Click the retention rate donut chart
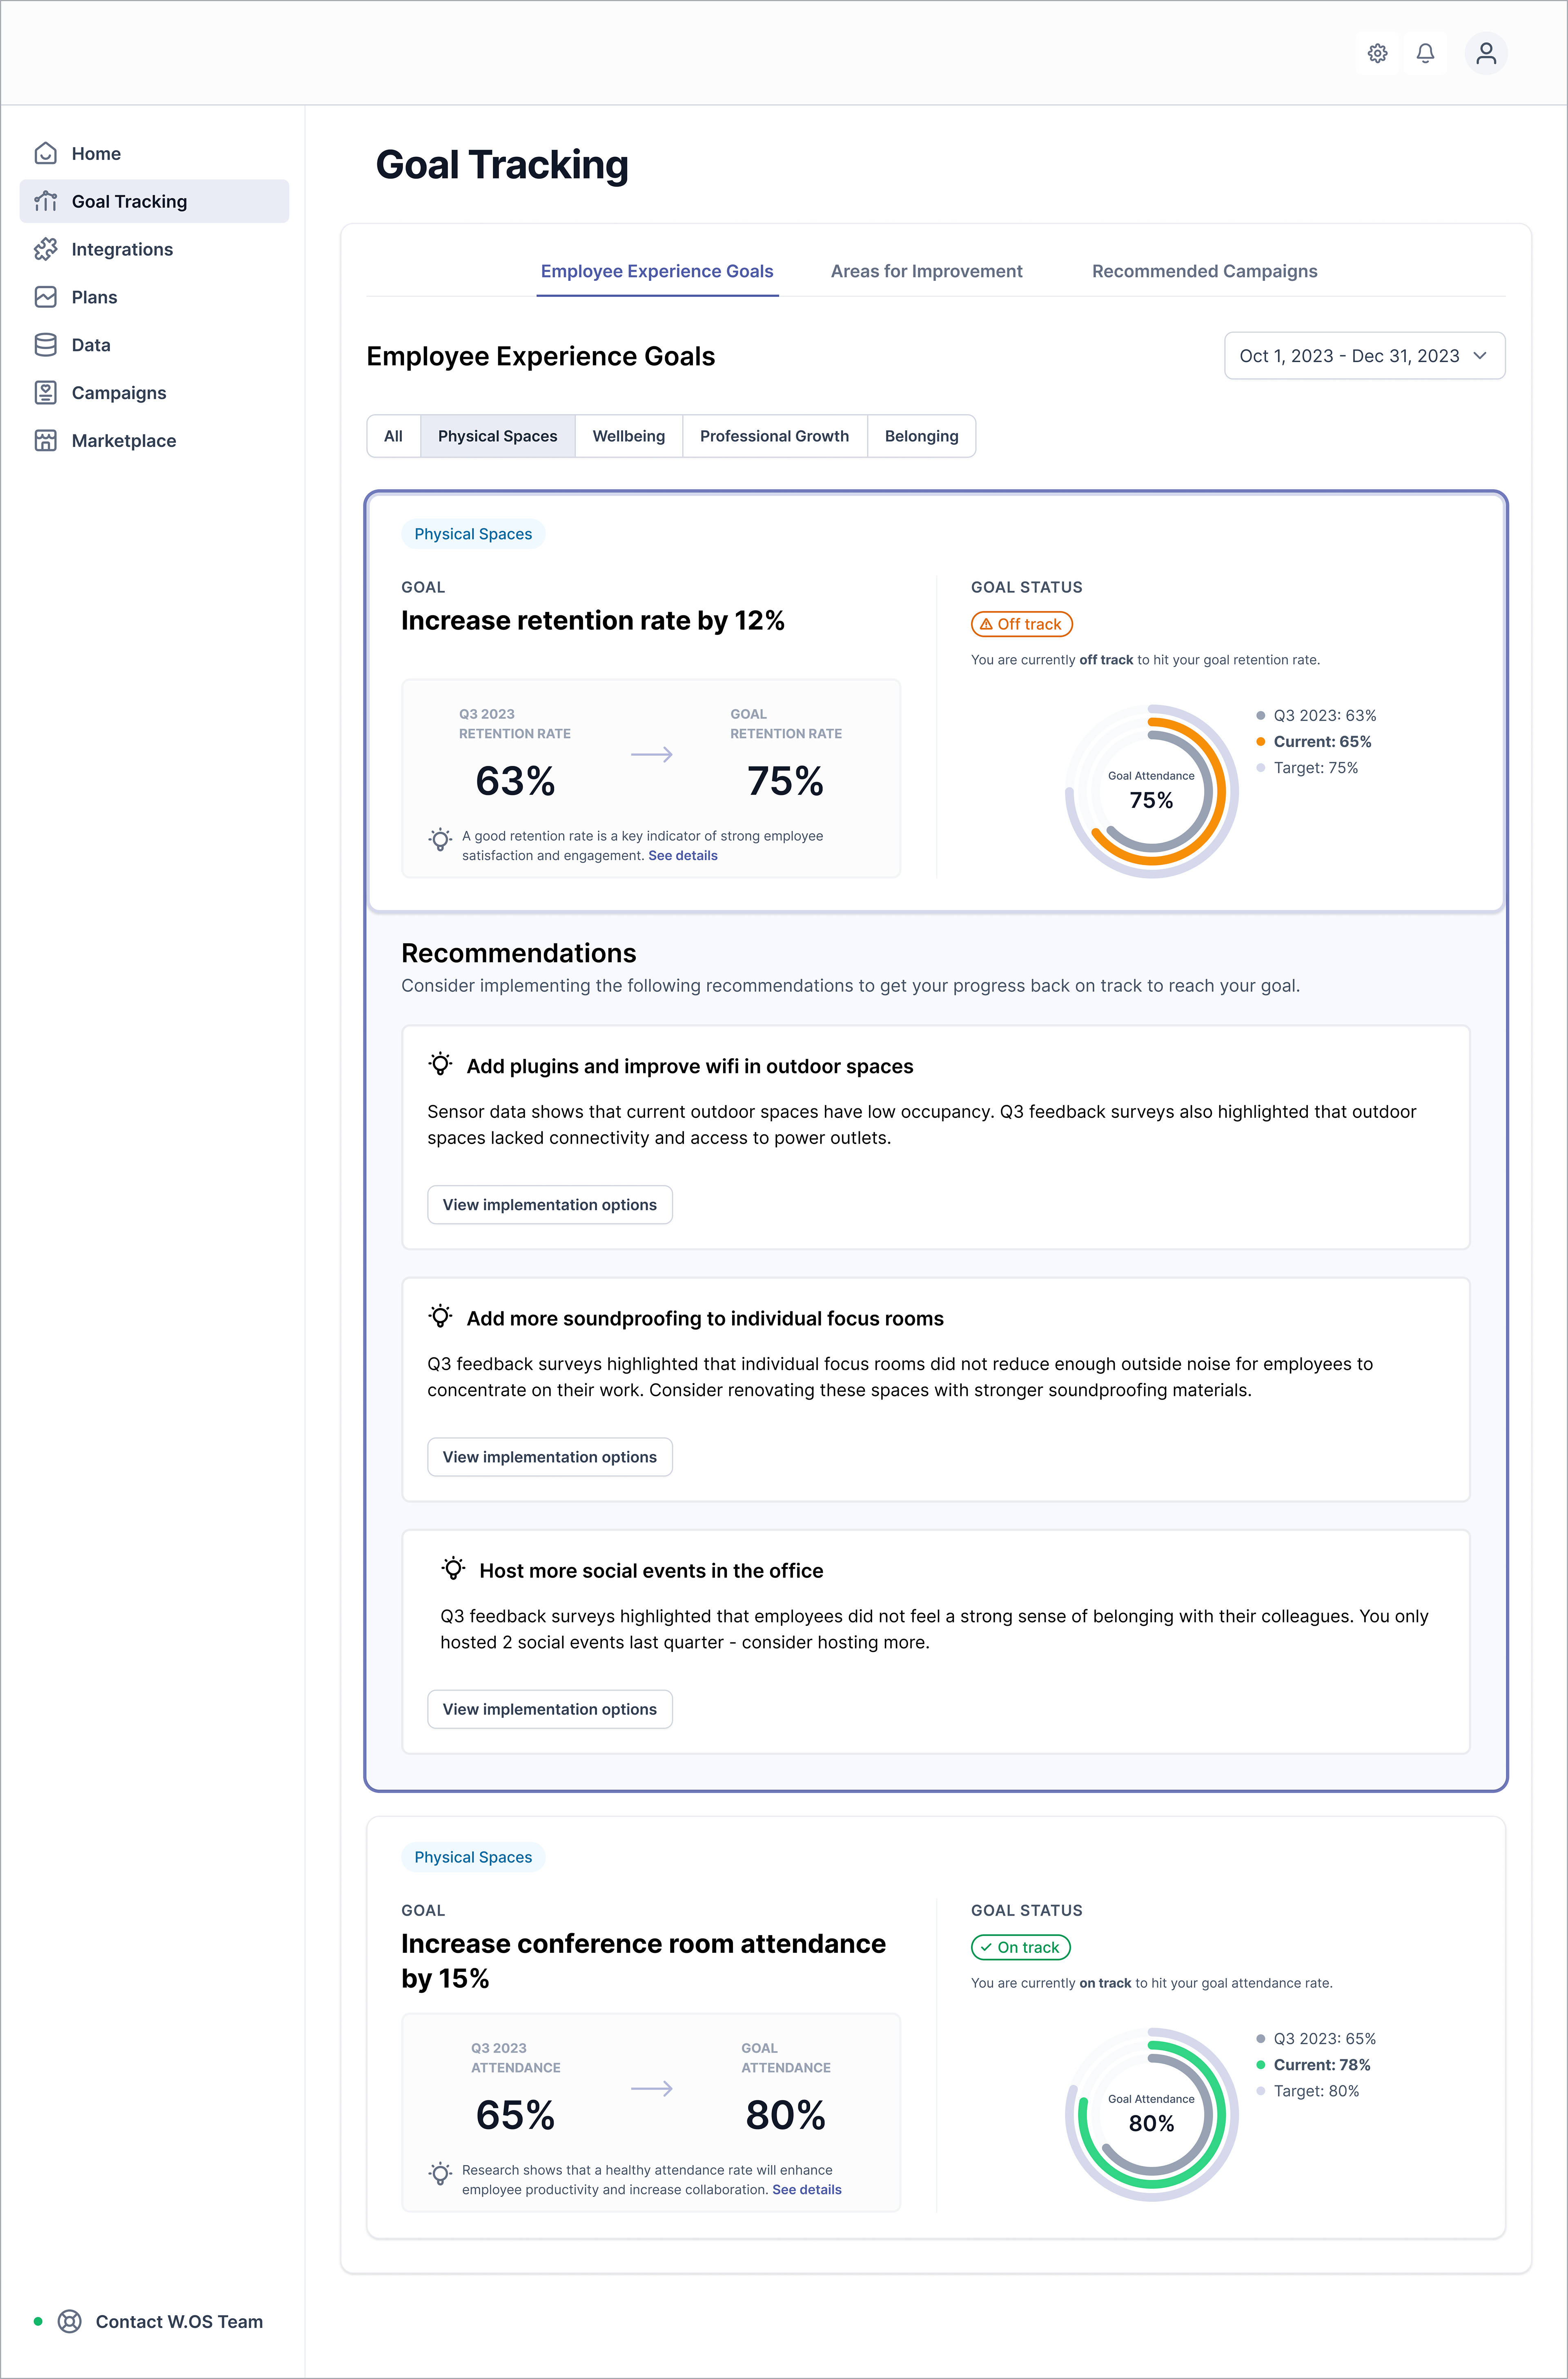Viewport: 1568px width, 2379px height. [1151, 791]
